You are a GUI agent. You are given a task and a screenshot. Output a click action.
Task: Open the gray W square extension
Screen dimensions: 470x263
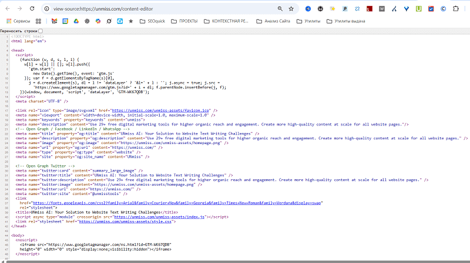click(x=381, y=9)
